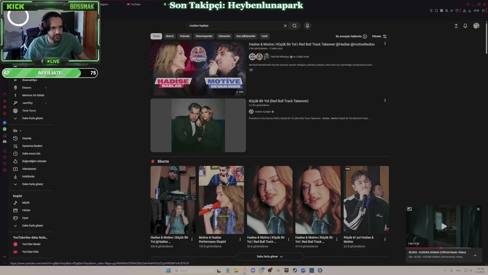This screenshot has height=275, width=488.
Task: Open the Küçük Bir Yol Track Takeover thumbnail
Action: [x=198, y=125]
